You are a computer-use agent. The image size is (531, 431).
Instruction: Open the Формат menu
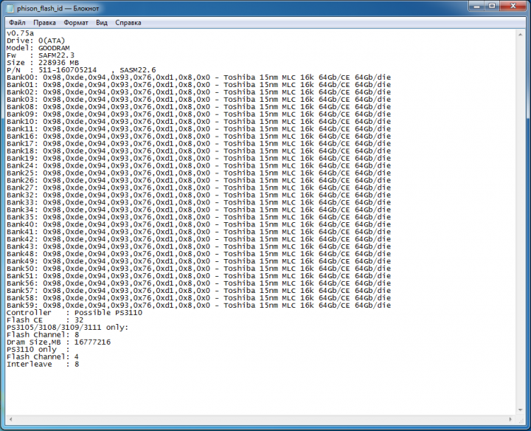(x=76, y=23)
